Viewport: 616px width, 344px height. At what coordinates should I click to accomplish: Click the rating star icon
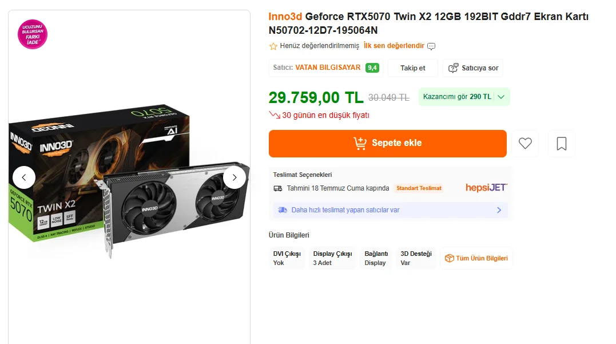click(273, 46)
